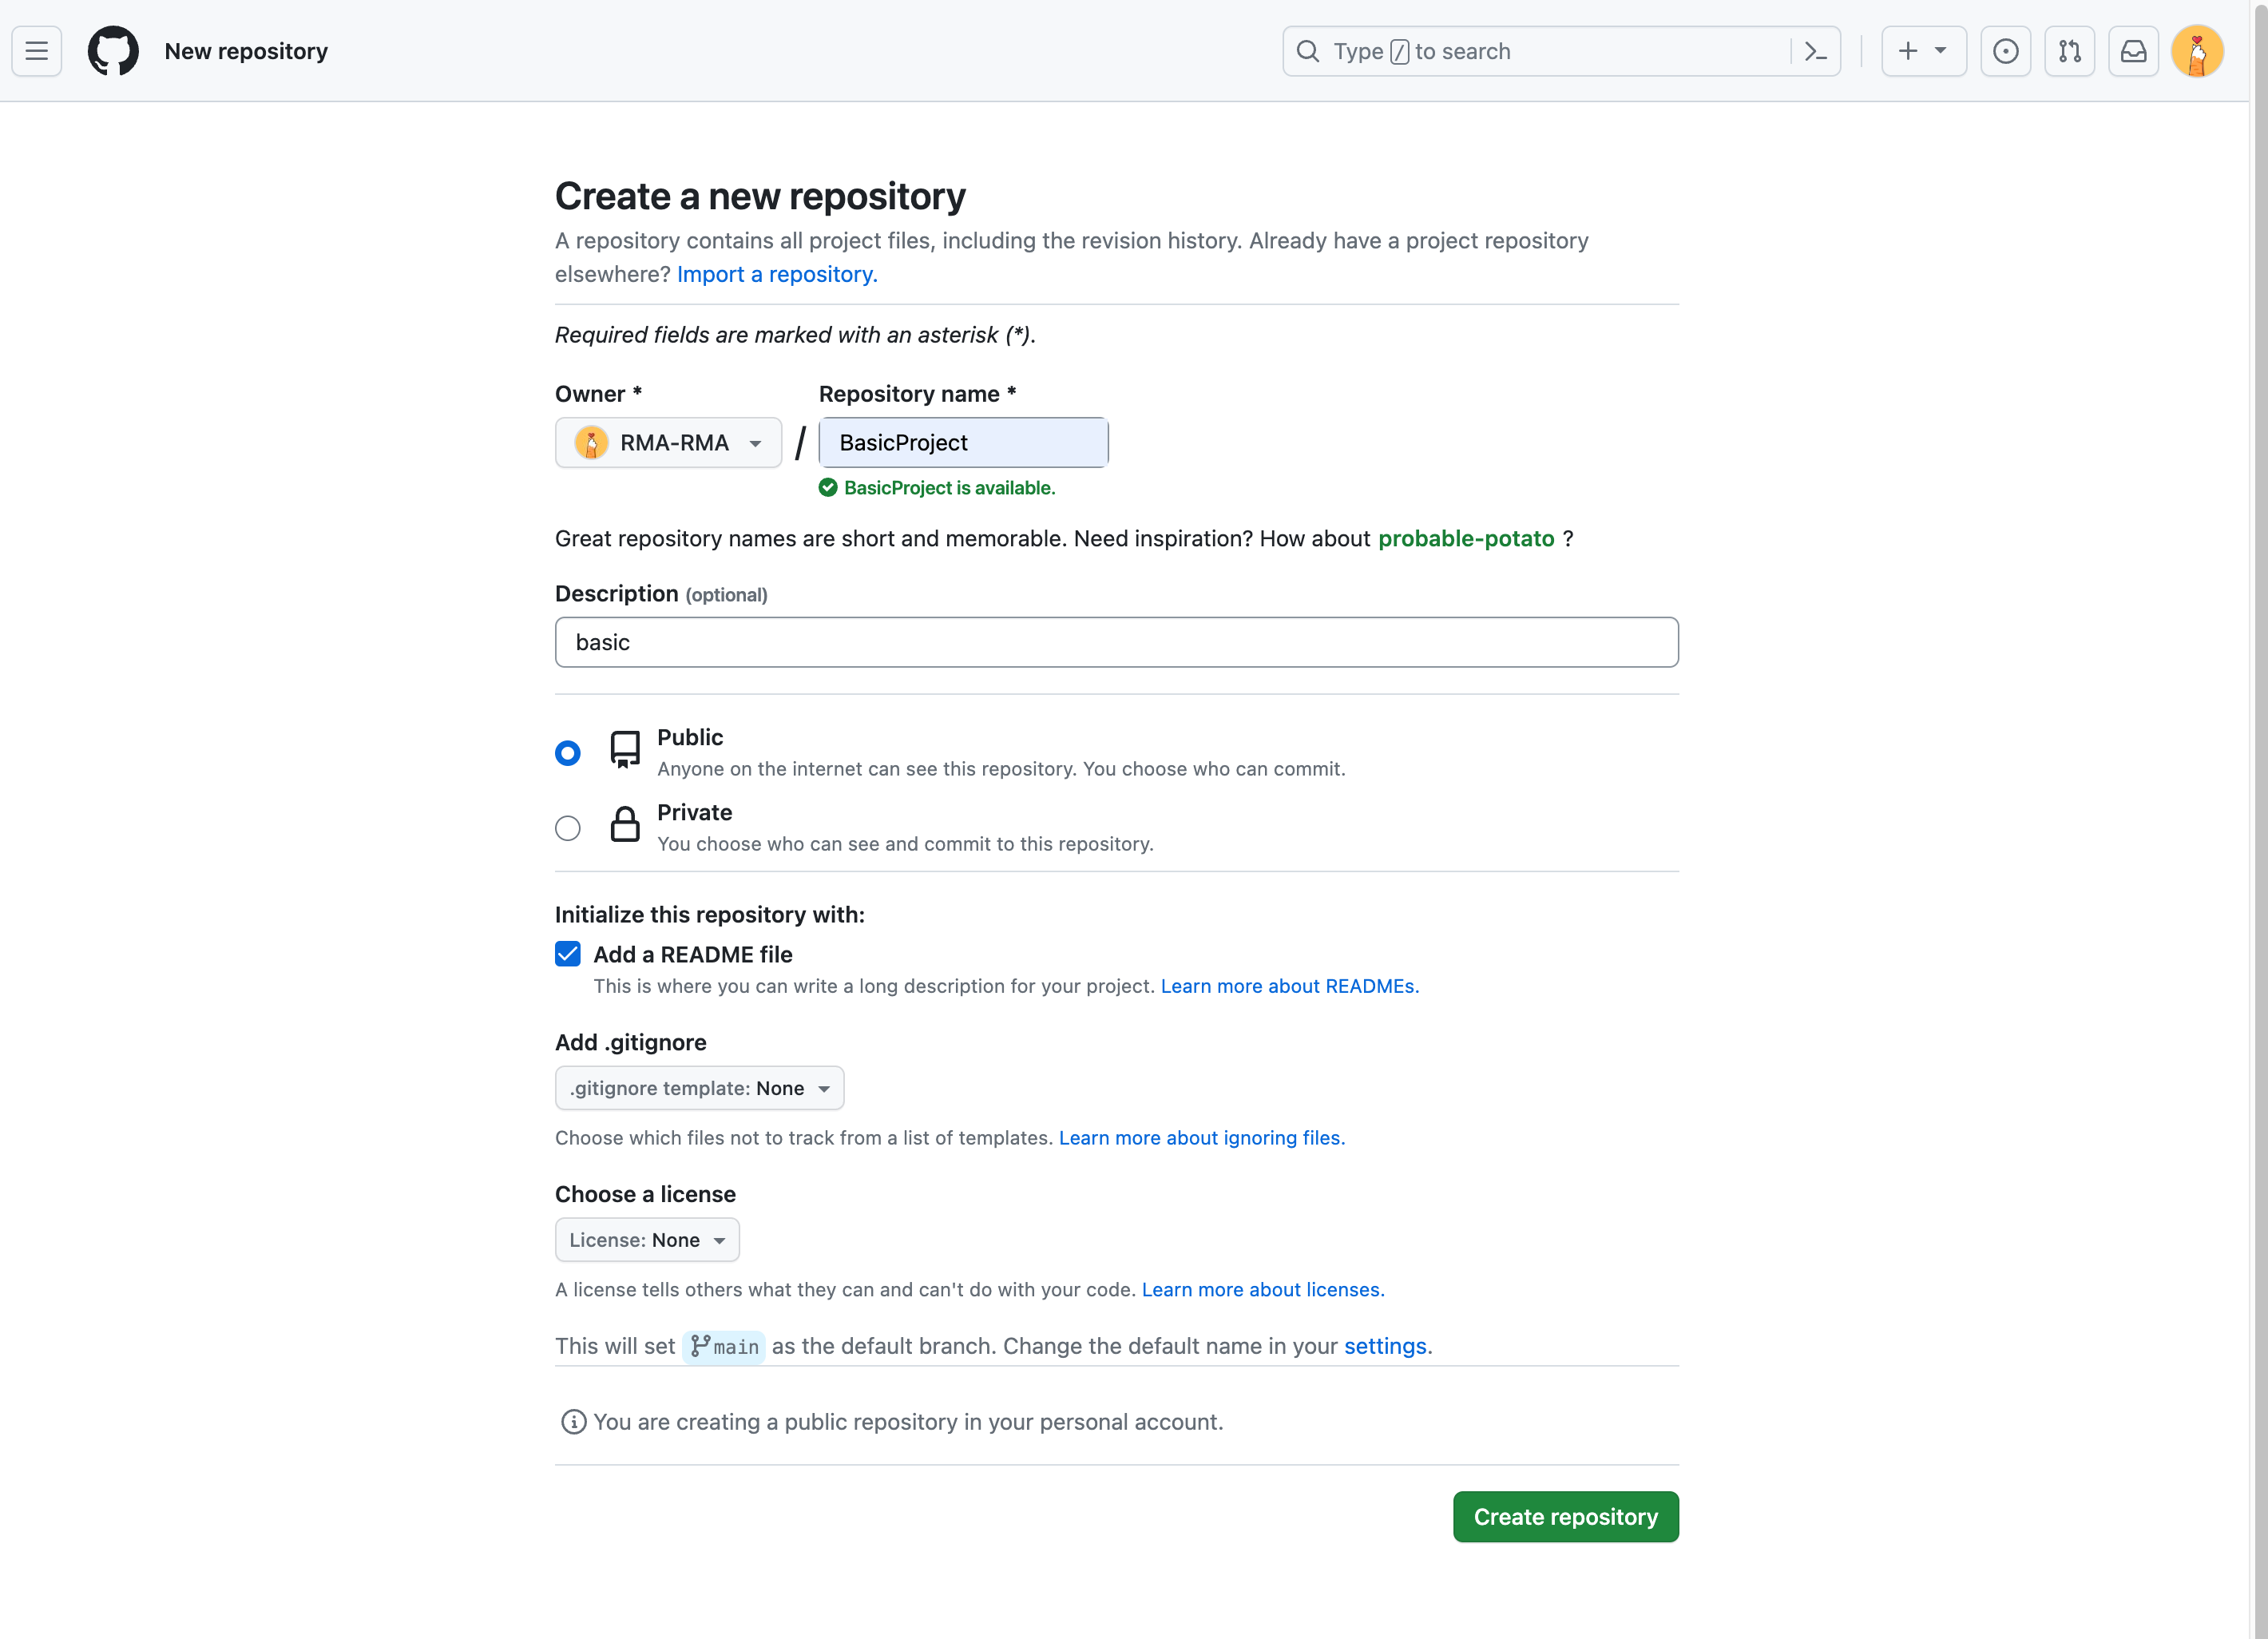
Task: Open the Pull requests icon
Action: [2069, 51]
